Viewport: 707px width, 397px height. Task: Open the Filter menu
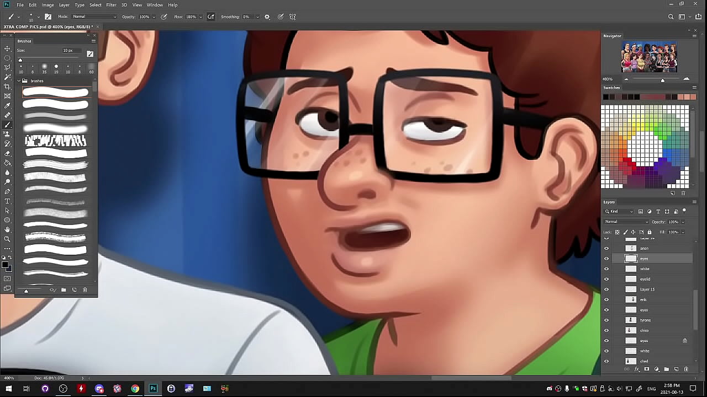tap(111, 5)
